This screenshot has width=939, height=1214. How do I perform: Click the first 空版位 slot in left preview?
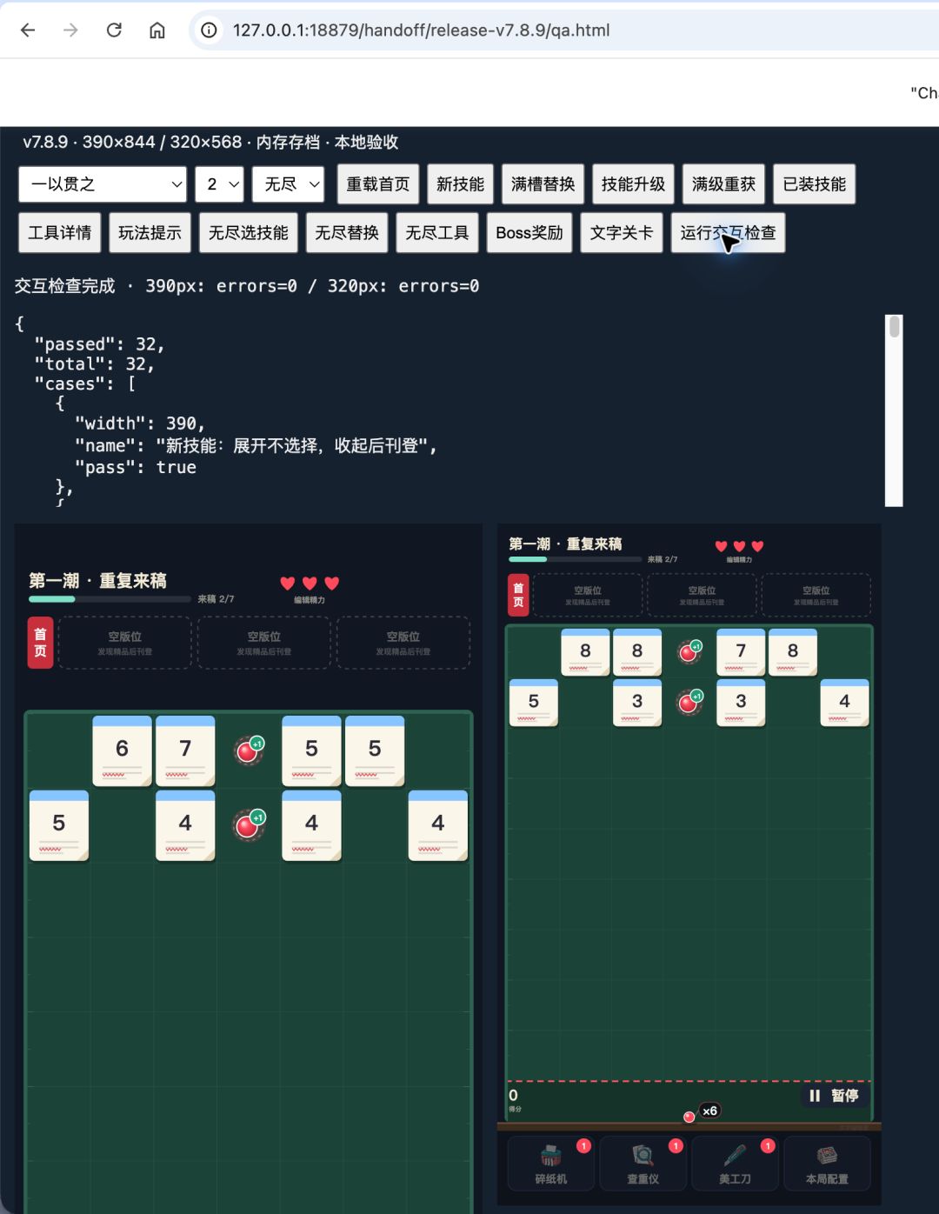click(x=125, y=643)
